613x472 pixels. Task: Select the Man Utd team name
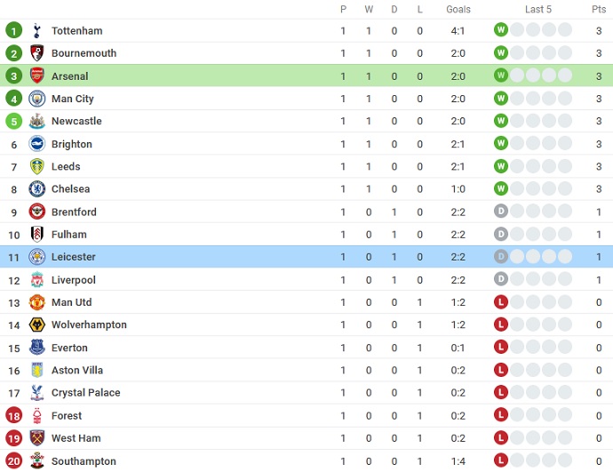tap(71, 302)
